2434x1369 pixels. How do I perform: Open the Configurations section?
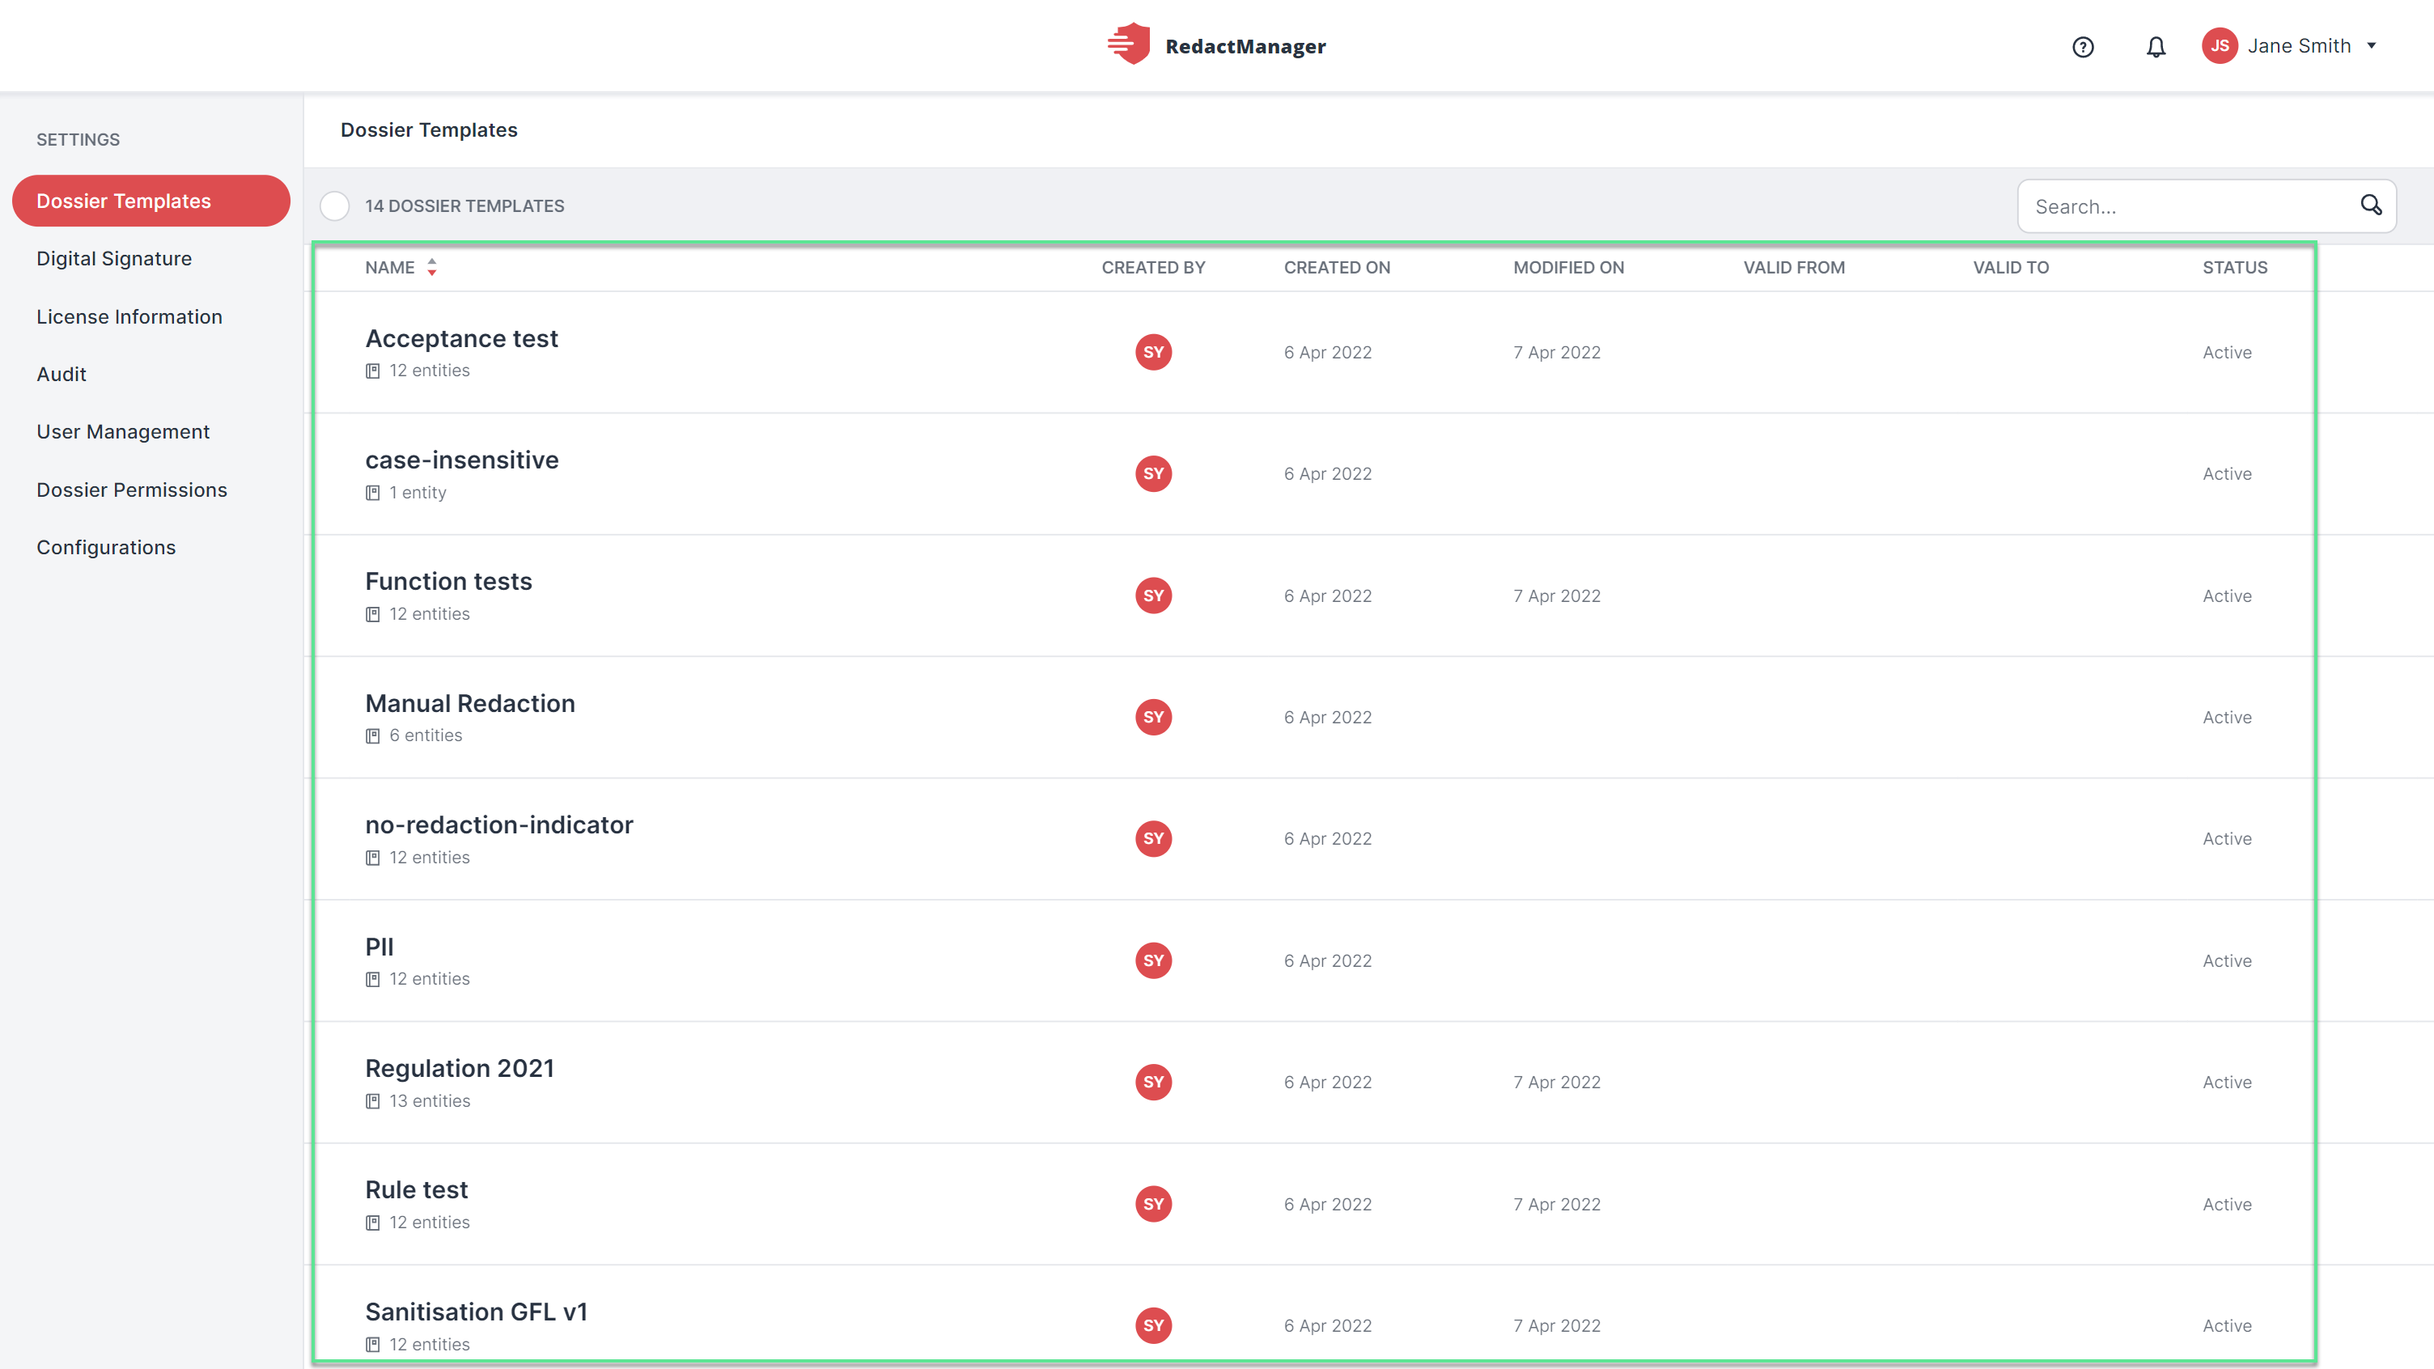pyautogui.click(x=106, y=547)
